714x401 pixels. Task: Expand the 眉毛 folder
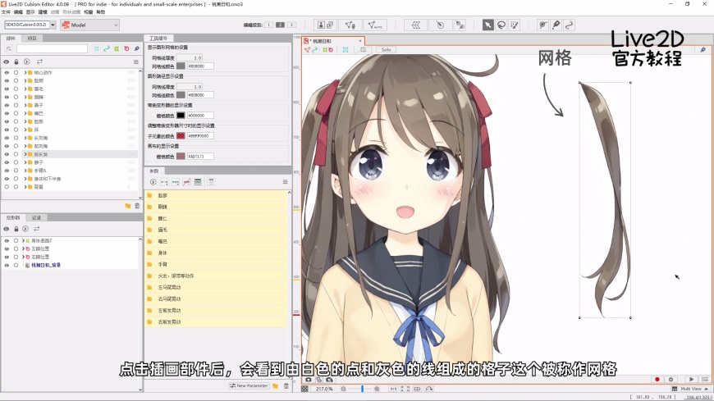tap(25, 89)
